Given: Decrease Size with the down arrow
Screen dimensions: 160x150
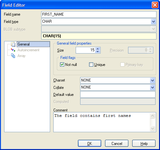Looking at the screenshot, I should (x=98, y=52).
